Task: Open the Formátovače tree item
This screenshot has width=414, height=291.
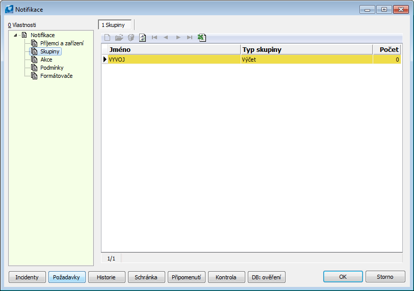Action: click(x=56, y=76)
